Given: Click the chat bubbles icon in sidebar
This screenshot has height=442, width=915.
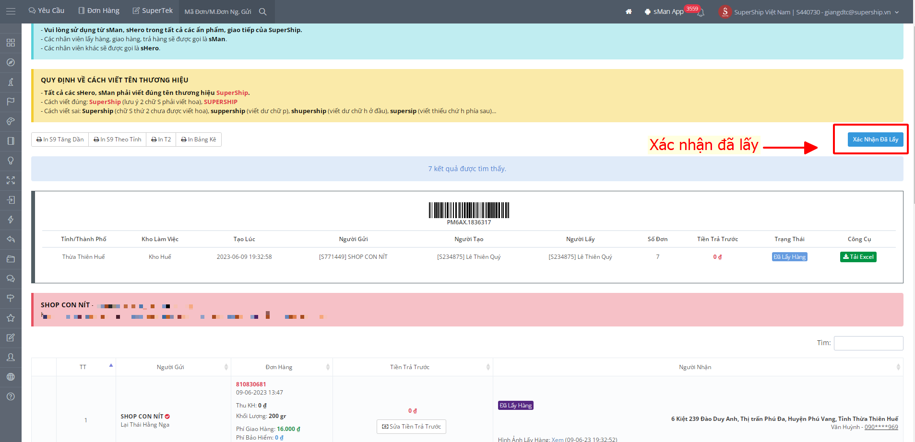Looking at the screenshot, I should click(11, 279).
